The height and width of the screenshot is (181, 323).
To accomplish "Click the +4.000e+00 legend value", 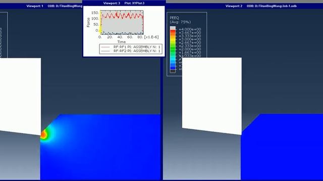I will 190,29.
